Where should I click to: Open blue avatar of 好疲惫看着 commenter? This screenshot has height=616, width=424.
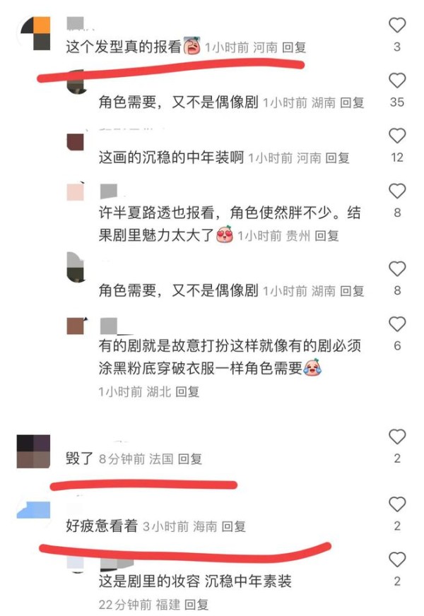[33, 510]
